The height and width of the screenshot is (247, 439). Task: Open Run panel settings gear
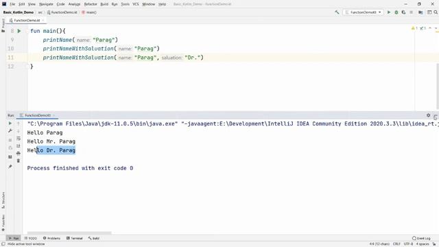[428, 115]
